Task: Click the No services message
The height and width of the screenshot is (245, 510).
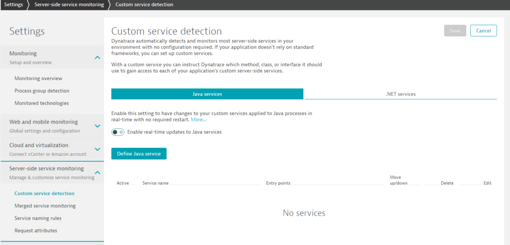Action: 304,213
